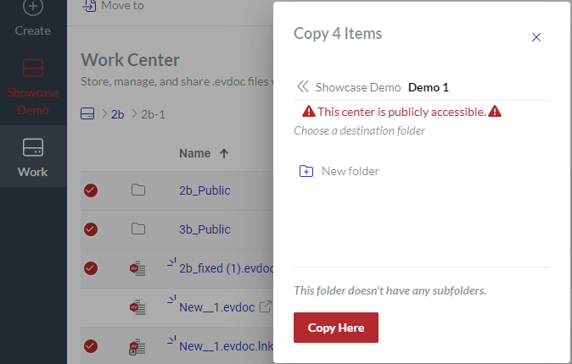Uncheck the 3b_Public row checkbox
This screenshot has height=364, width=572.
[91, 229]
